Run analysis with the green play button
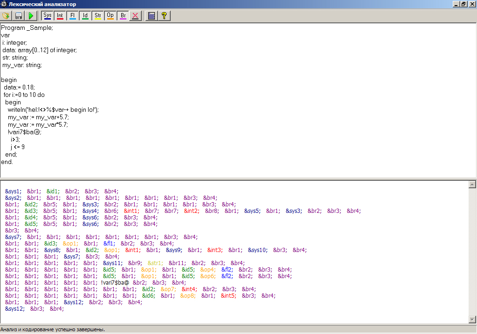 31,16
